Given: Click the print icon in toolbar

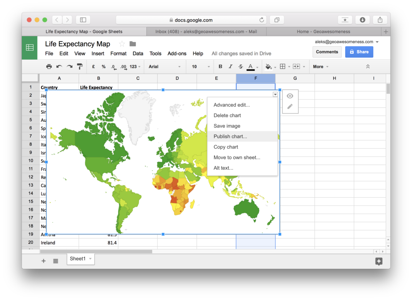Looking at the screenshot, I should tap(49, 67).
